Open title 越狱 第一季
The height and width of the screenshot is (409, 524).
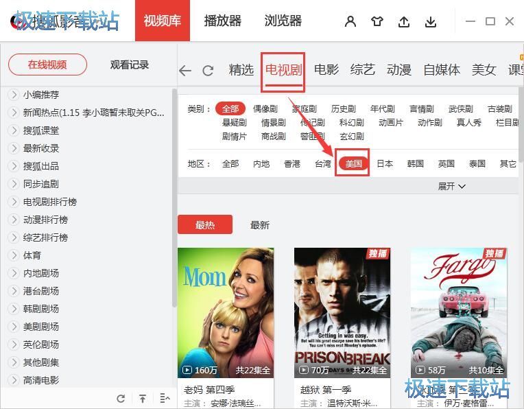[326, 390]
